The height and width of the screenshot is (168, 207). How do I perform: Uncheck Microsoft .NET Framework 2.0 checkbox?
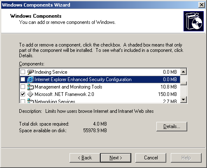(x=23, y=94)
